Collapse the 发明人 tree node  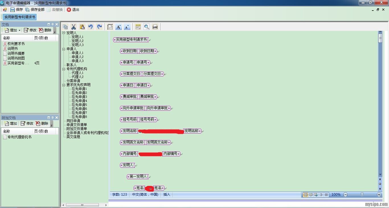[x=64, y=33]
